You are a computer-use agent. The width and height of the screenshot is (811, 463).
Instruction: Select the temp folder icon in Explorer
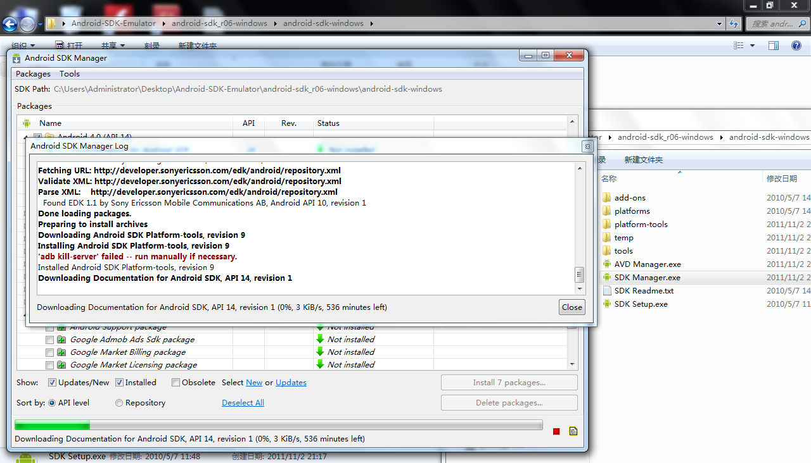pos(606,238)
